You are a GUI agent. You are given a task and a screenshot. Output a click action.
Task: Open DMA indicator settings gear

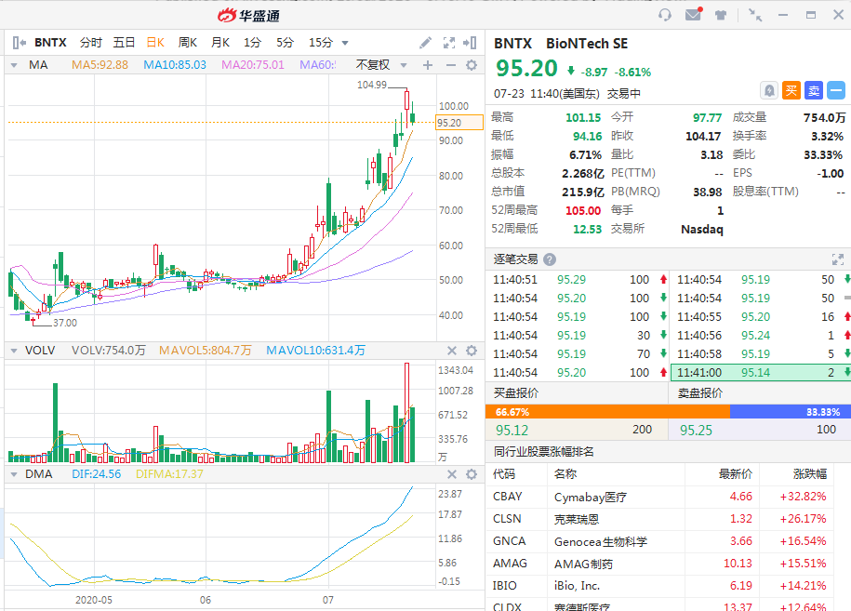[x=472, y=474]
